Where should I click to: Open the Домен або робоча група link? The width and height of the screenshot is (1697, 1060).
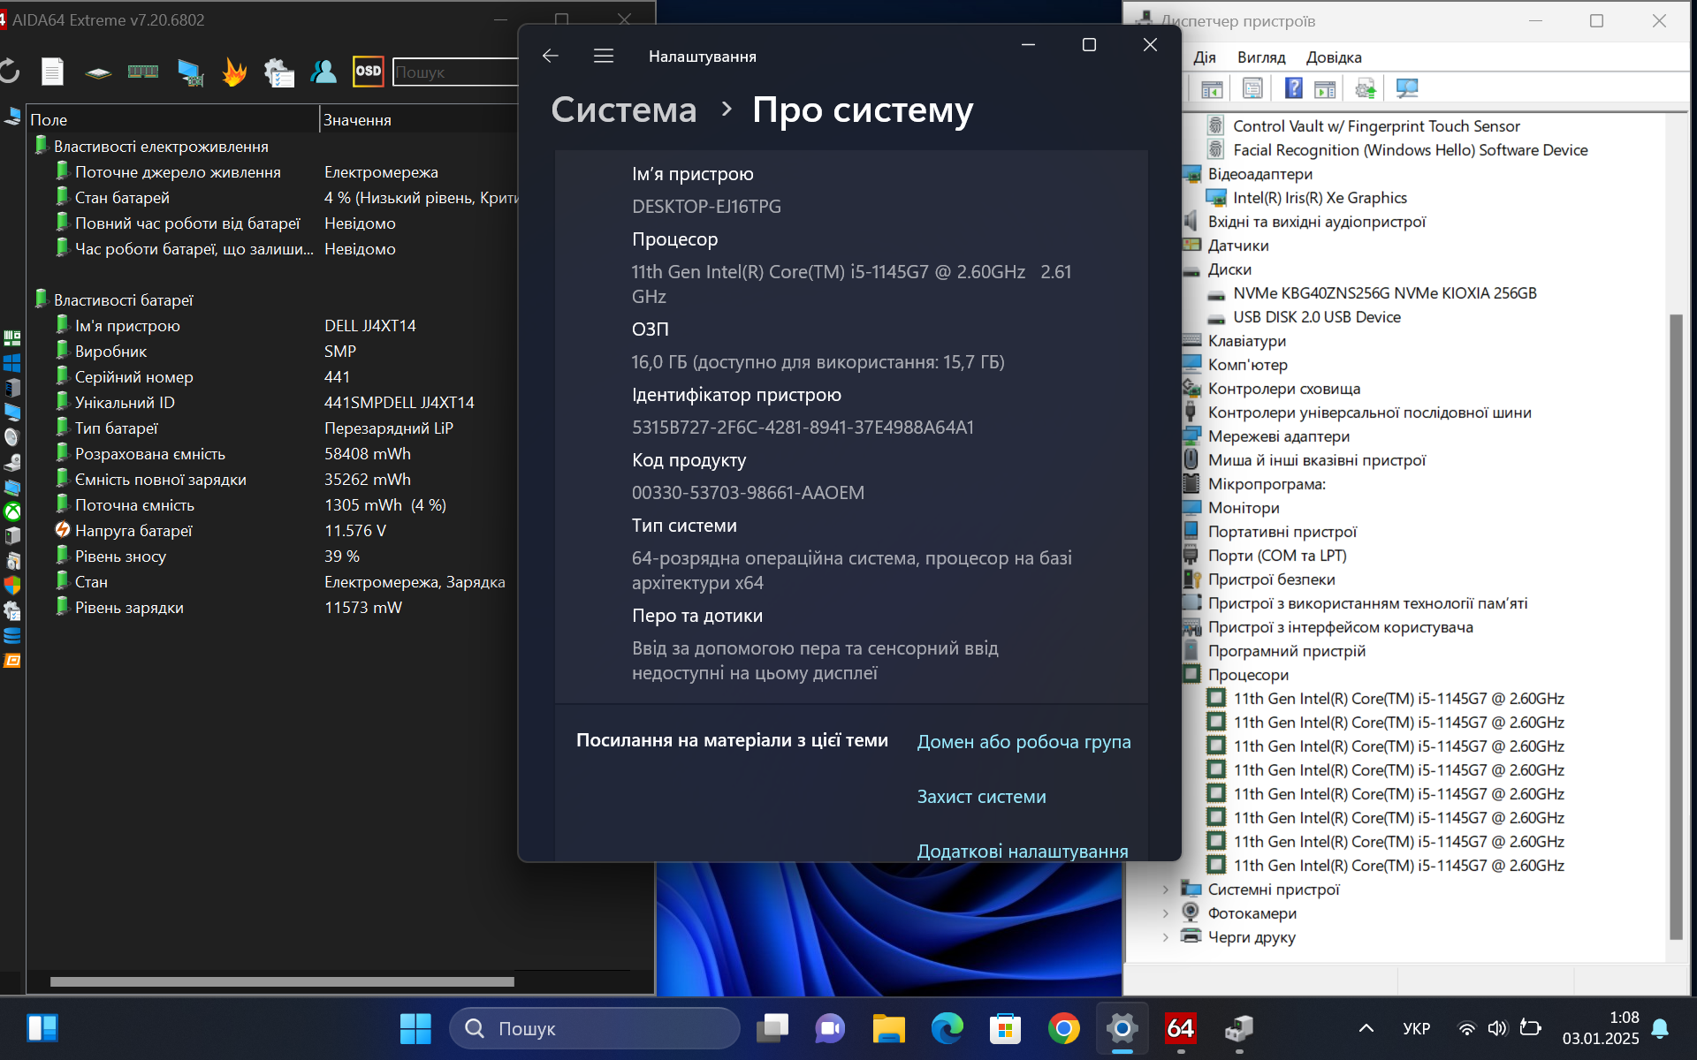coord(1024,742)
